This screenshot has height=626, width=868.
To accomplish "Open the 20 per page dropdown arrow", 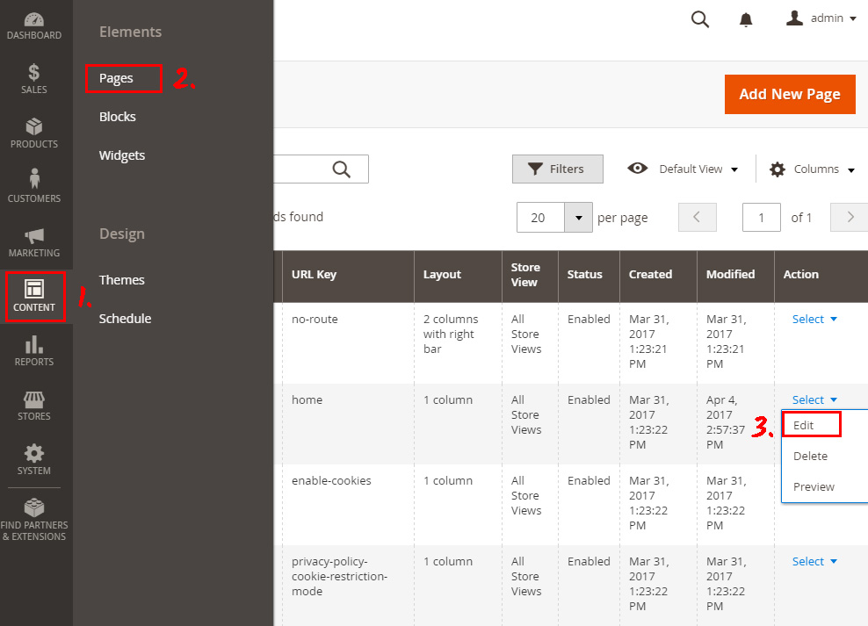I will 578,218.
